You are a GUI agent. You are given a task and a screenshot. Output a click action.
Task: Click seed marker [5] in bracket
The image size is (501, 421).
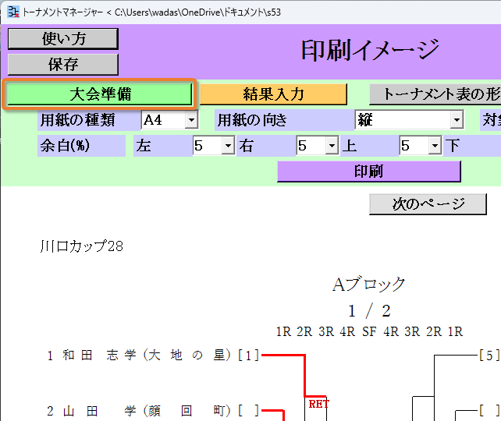click(489, 356)
